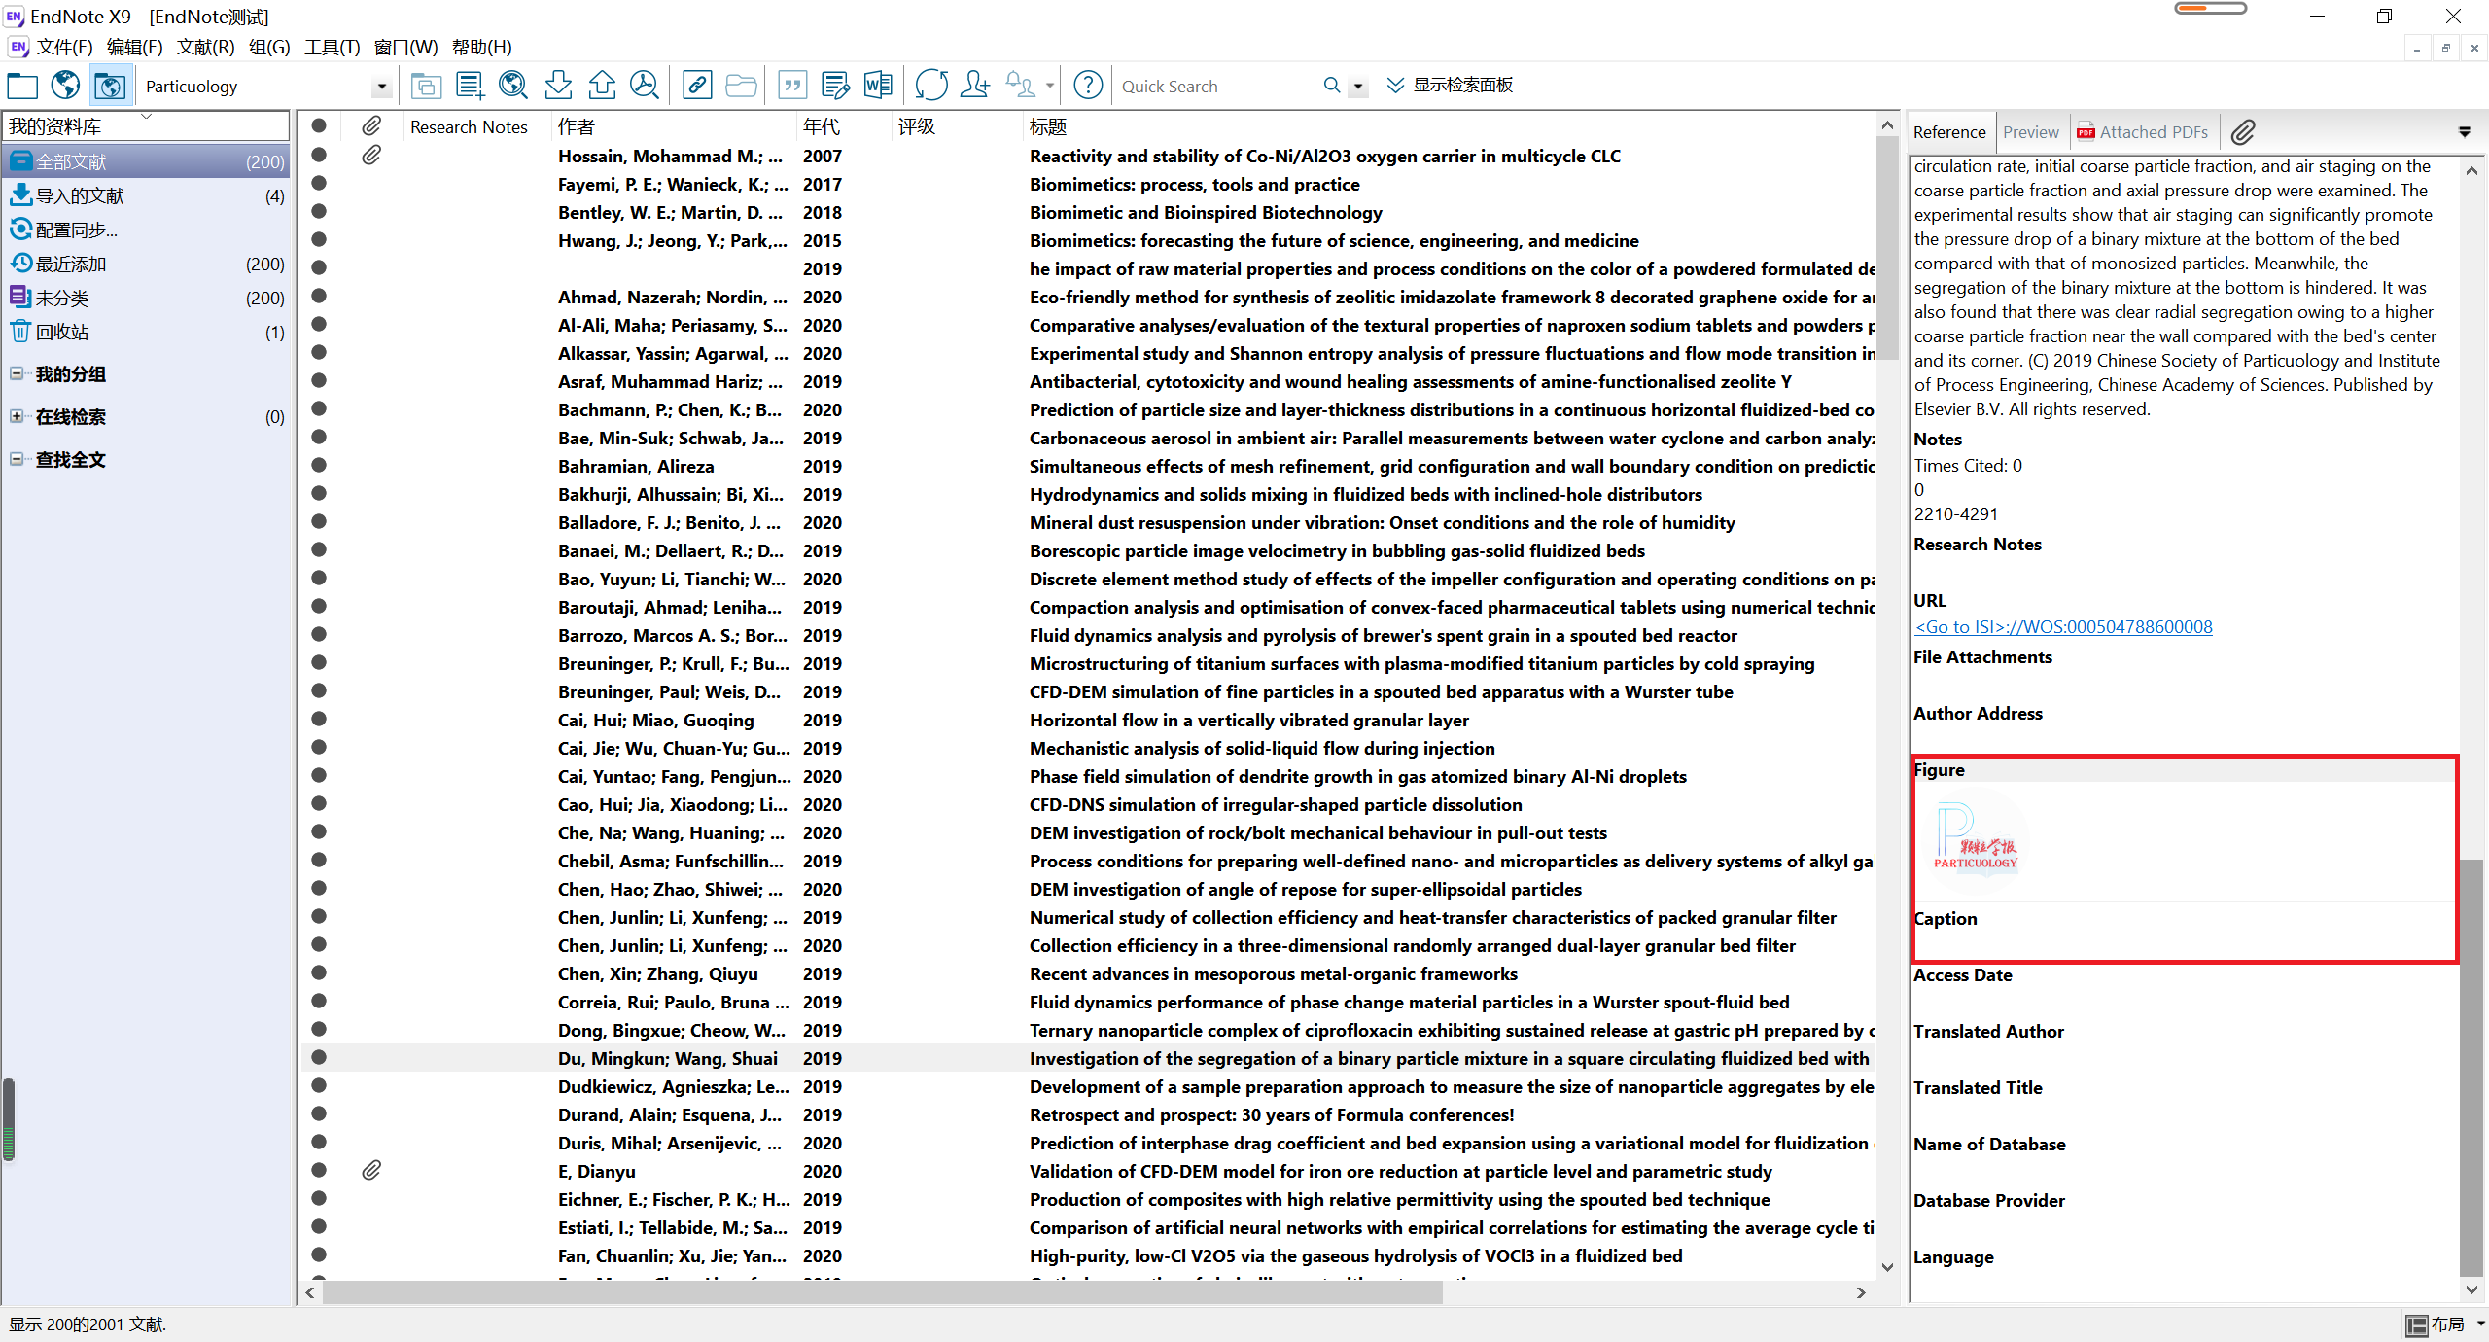This screenshot has width=2489, height=1342.
Task: Toggle read status dot for Durand, Alain row
Action: coord(319,1113)
